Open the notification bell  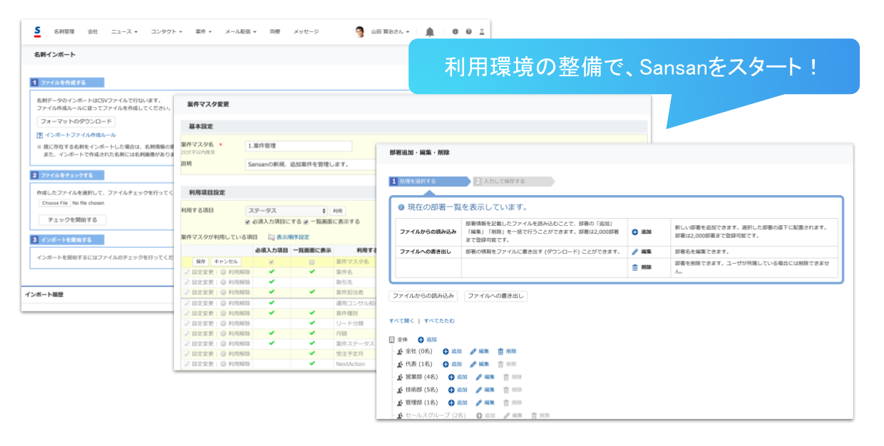coord(430,32)
